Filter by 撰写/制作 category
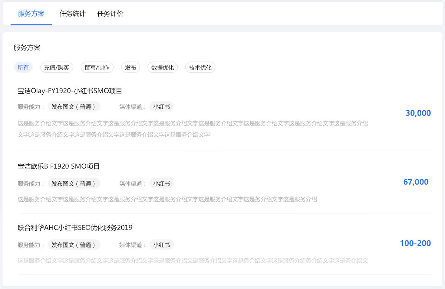This screenshot has width=445, height=289. [x=97, y=68]
